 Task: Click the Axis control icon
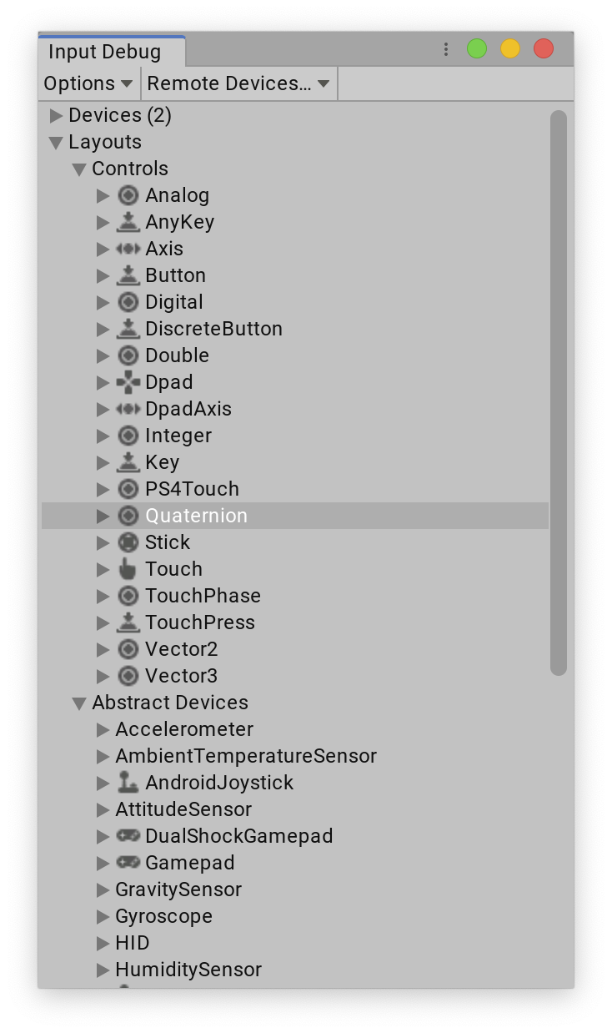point(128,249)
